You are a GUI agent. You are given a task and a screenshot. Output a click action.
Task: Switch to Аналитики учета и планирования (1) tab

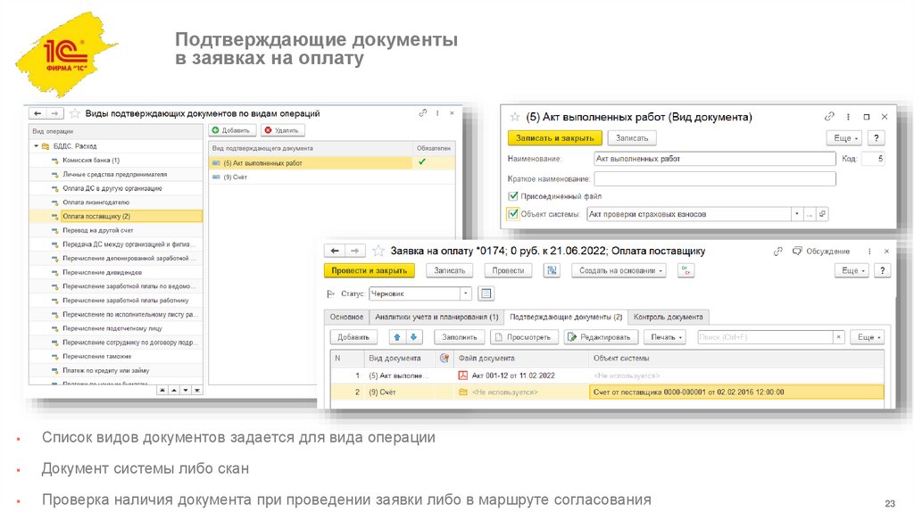click(436, 317)
